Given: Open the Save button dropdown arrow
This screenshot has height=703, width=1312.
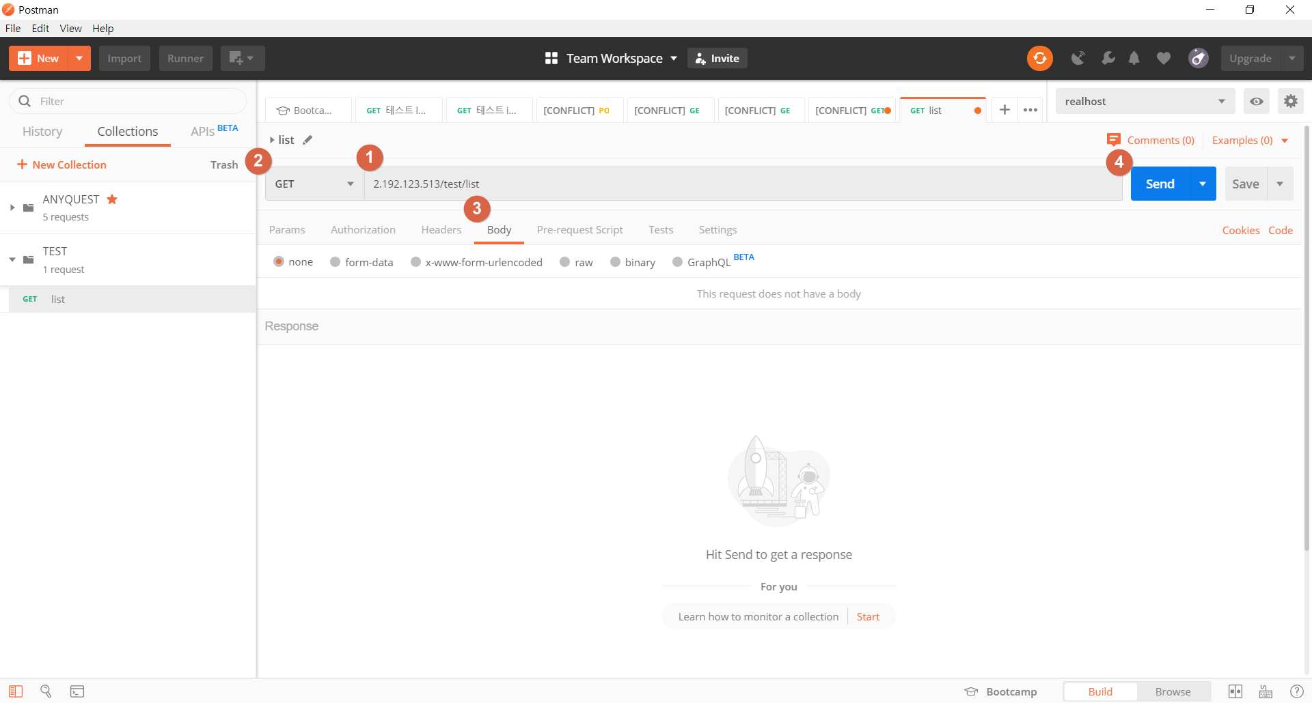Looking at the screenshot, I should pos(1280,184).
